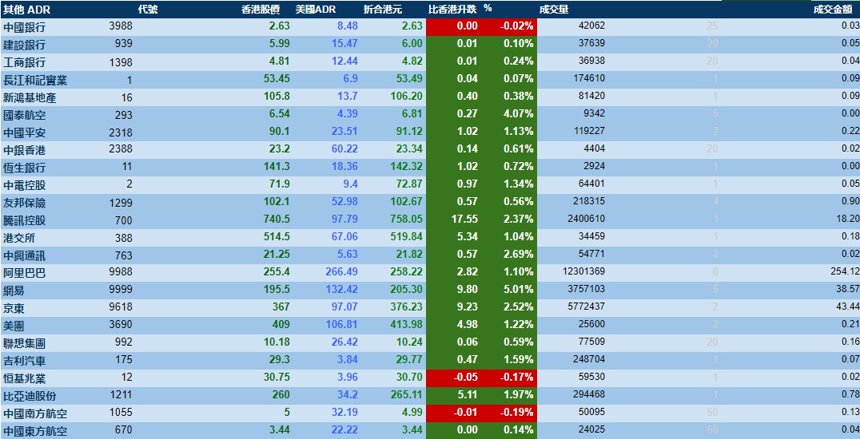
Task: Click stock code 9999
Action: pos(121,290)
